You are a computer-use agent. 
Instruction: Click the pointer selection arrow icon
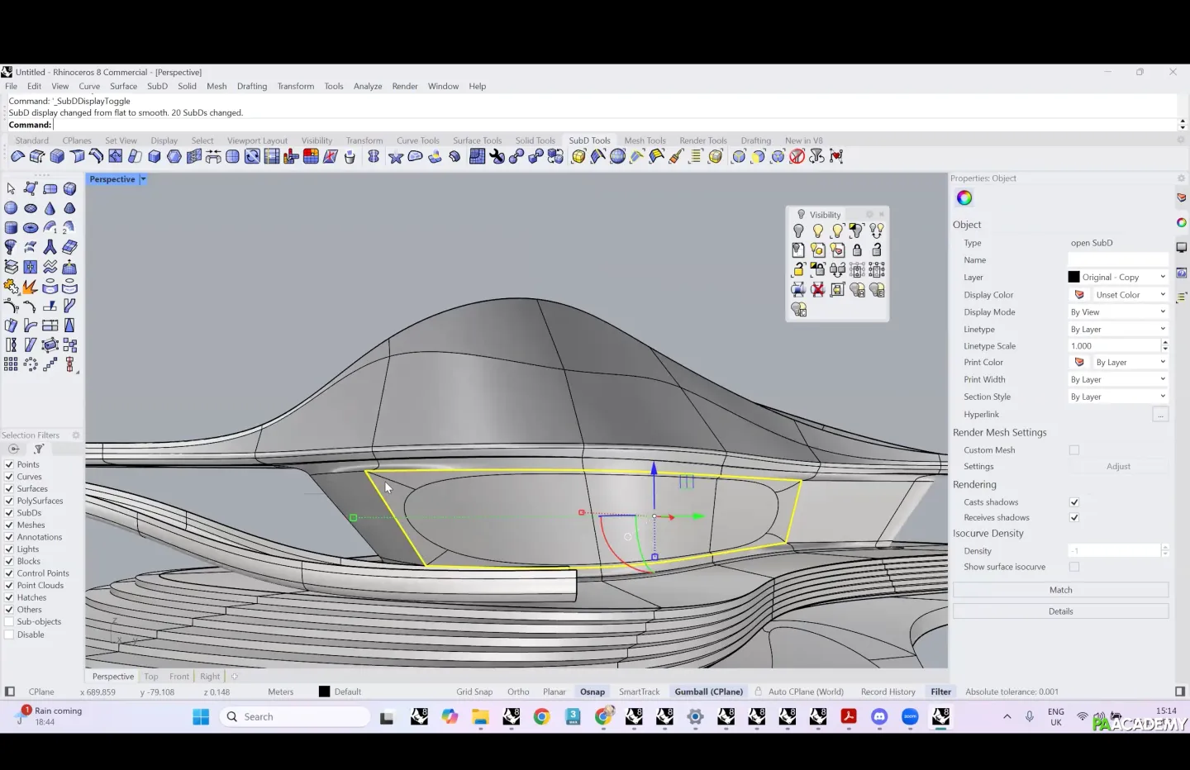11,189
